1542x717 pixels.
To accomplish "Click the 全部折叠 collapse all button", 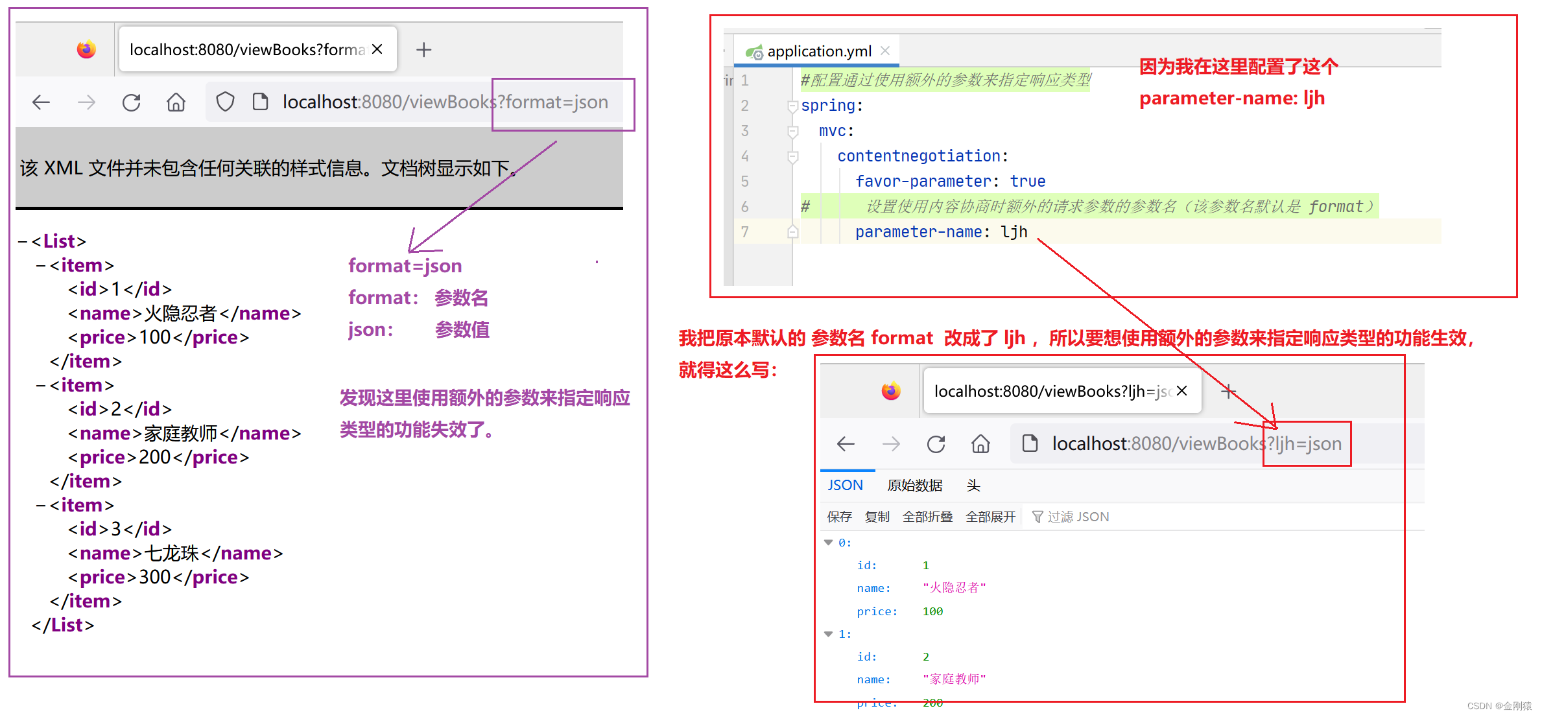I will point(928,517).
